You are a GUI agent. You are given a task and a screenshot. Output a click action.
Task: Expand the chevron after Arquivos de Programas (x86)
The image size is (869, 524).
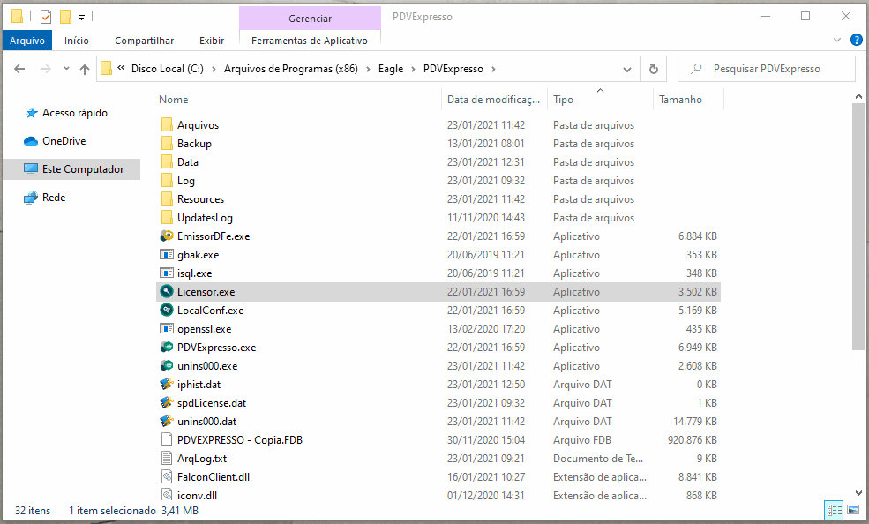tap(368, 69)
